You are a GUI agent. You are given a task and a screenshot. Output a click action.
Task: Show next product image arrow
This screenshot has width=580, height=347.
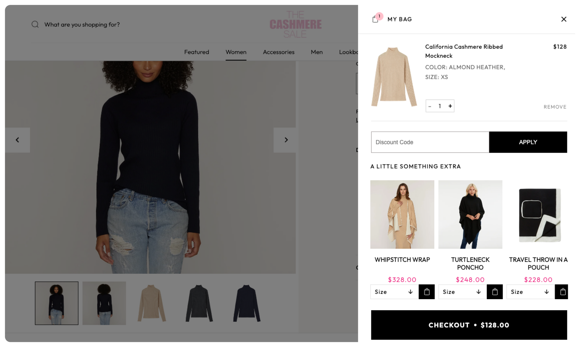(285, 140)
